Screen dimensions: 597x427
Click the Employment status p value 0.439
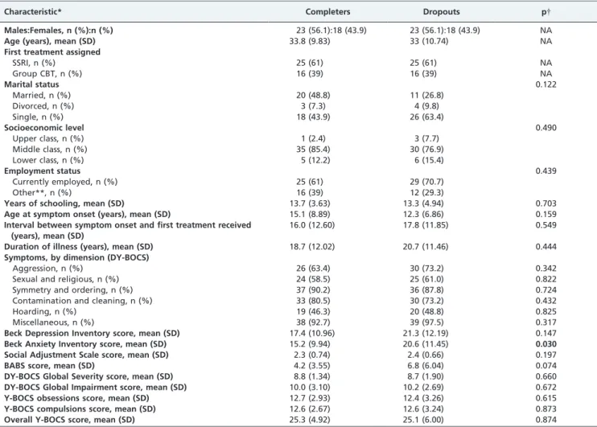[x=546, y=170]
